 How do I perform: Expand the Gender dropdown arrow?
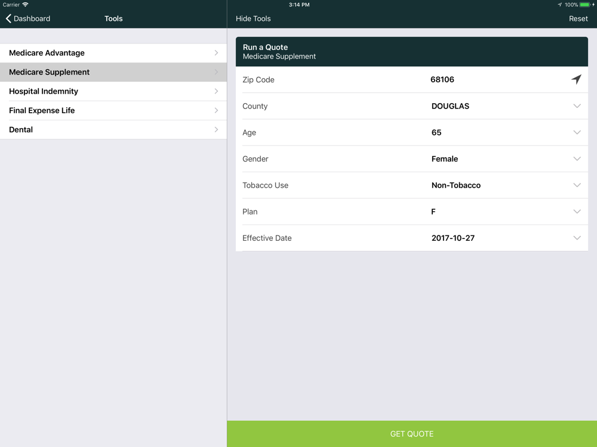(x=577, y=159)
